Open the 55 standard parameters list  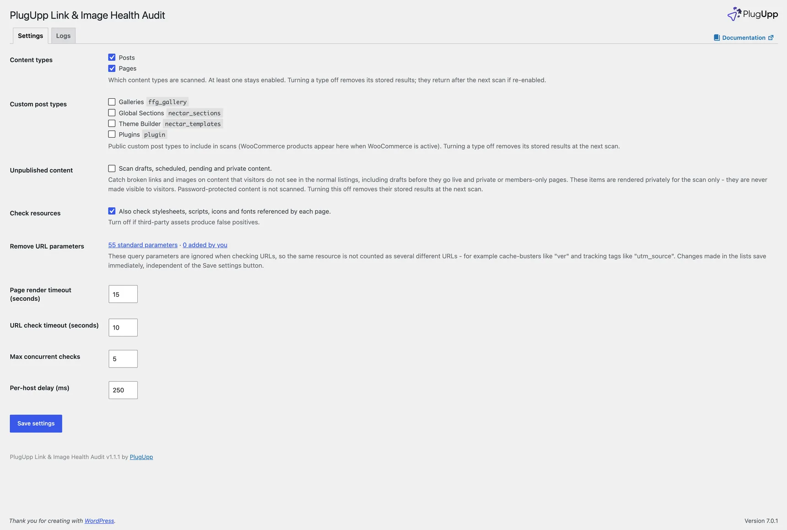coord(143,245)
